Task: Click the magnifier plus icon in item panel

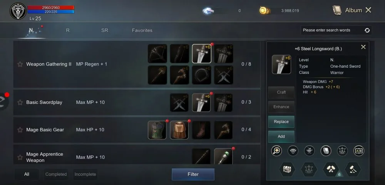Action: point(276,151)
